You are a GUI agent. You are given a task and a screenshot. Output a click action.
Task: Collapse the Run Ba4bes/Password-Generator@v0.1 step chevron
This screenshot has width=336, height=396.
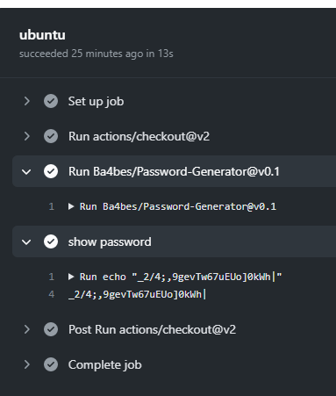point(26,172)
